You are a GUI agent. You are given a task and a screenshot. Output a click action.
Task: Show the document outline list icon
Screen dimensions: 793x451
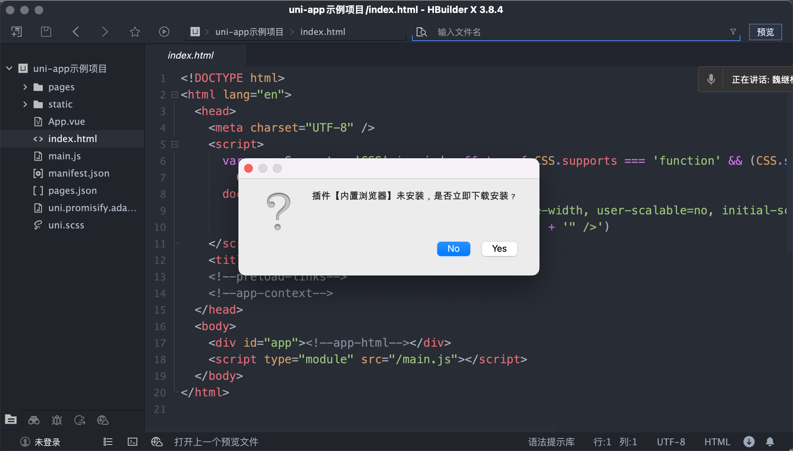tap(107, 442)
